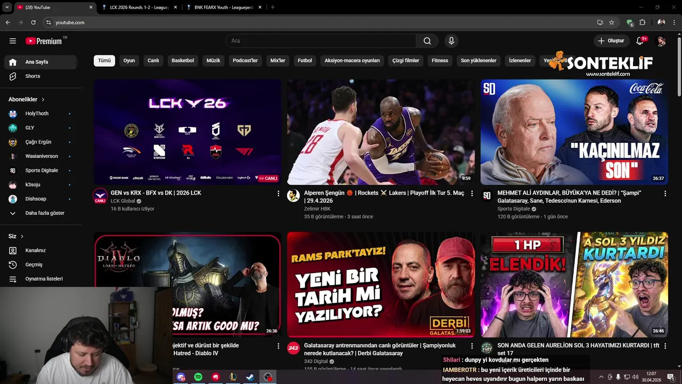Expand the Abonelikler section
This screenshot has width=682, height=384.
(x=27, y=99)
